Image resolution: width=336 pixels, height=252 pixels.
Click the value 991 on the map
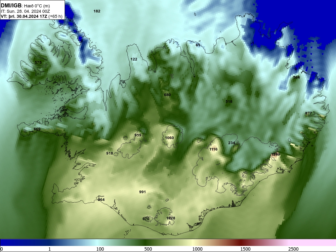coord(142,192)
